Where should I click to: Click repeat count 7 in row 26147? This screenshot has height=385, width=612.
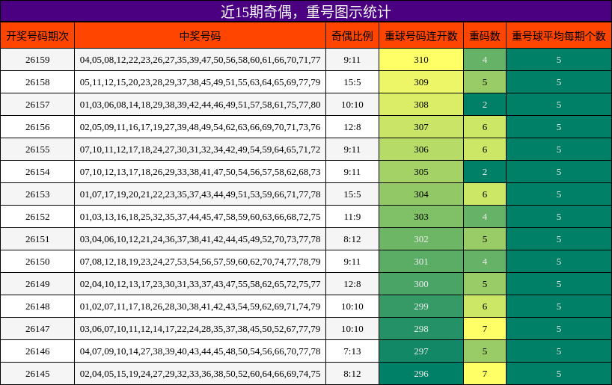click(x=485, y=329)
